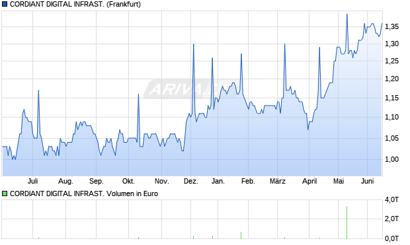Click the 1,30 price axis value
Screen dimensions: 410x245
pyautogui.click(x=391, y=44)
